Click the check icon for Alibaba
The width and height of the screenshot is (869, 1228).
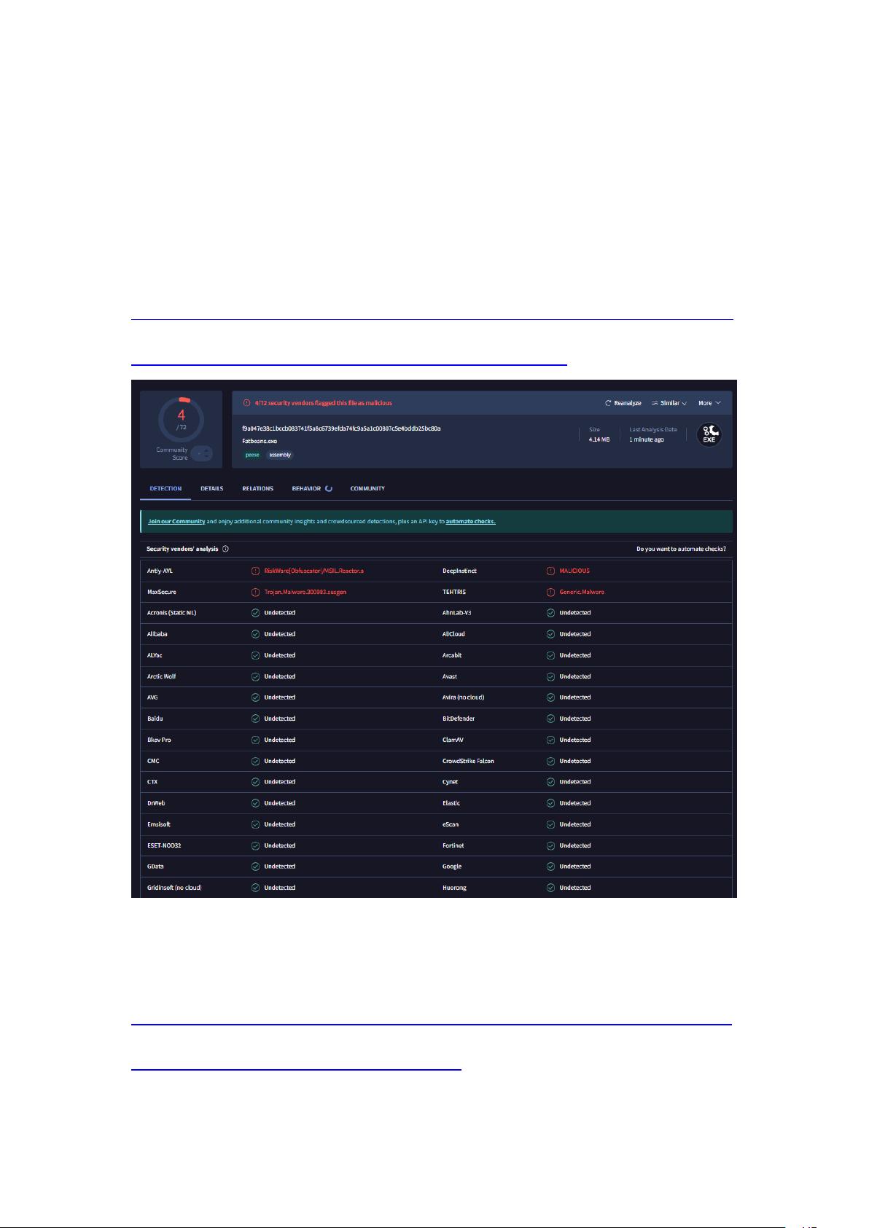(255, 634)
